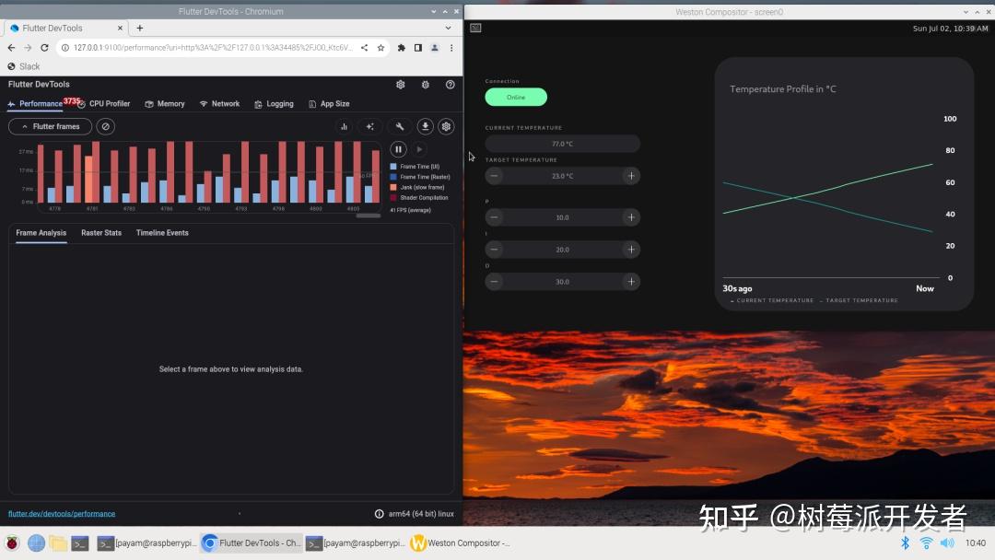Clear frame data with the clear icon

pyautogui.click(x=105, y=126)
